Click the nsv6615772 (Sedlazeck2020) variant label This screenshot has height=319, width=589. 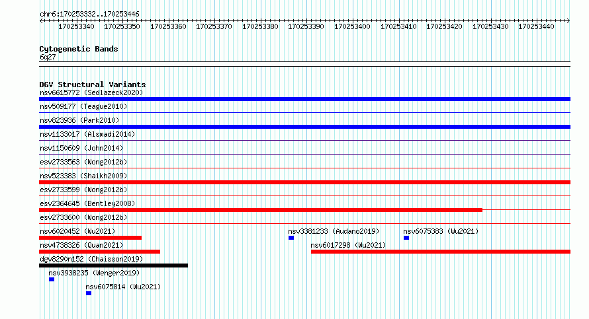[x=91, y=92]
